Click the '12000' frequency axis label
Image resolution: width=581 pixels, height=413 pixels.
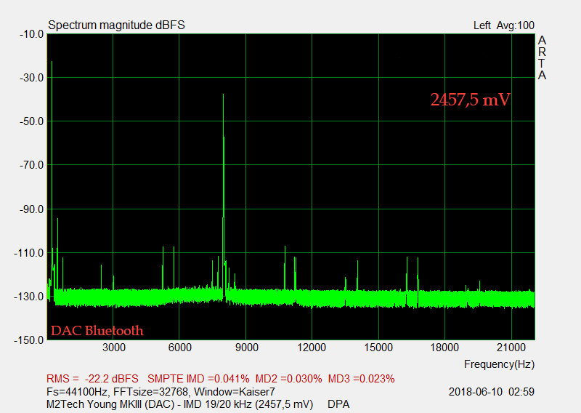click(312, 348)
